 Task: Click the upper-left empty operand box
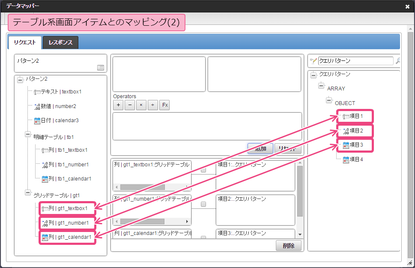pyautogui.click(x=159, y=74)
